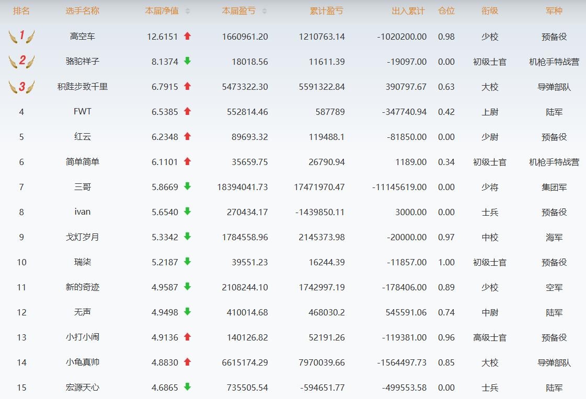Click green down arrow beside 8.1374

(188, 61)
